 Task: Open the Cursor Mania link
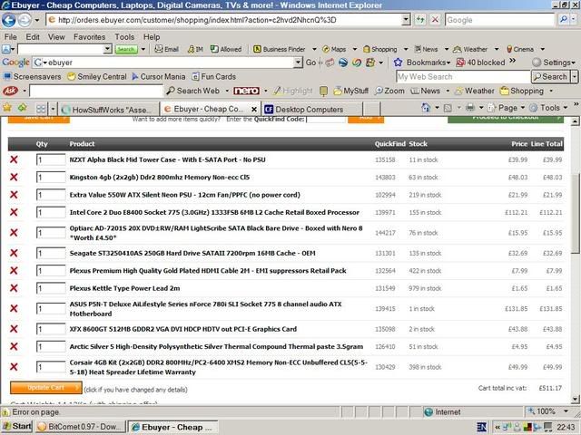[x=159, y=76]
